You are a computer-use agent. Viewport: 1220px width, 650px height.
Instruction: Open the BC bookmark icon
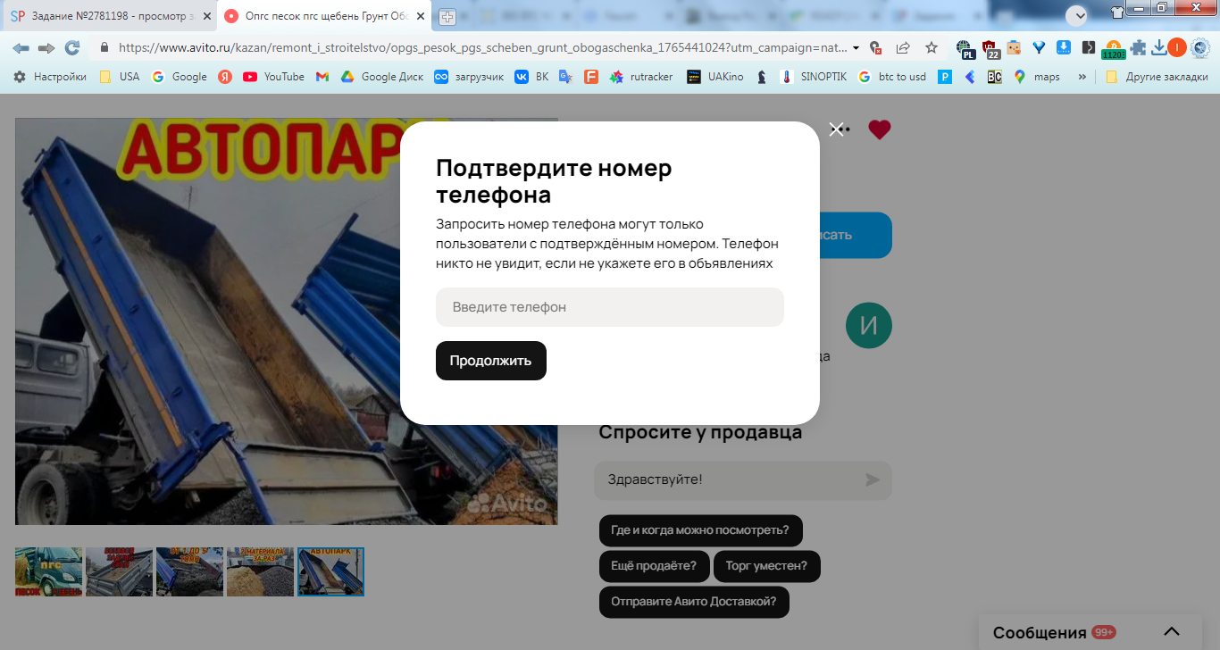pyautogui.click(x=994, y=77)
